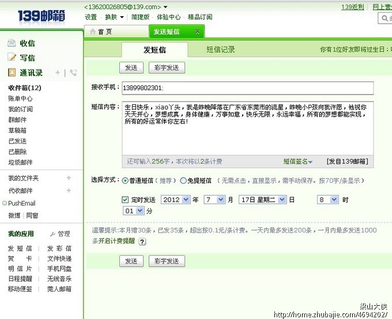Click the compose pencil icon 写信
Screen dimensions: 392x319
pos(12,57)
